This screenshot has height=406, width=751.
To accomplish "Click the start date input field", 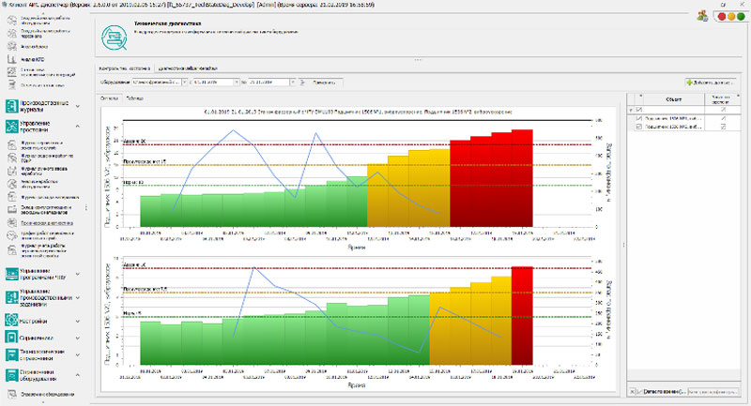I will click(212, 83).
